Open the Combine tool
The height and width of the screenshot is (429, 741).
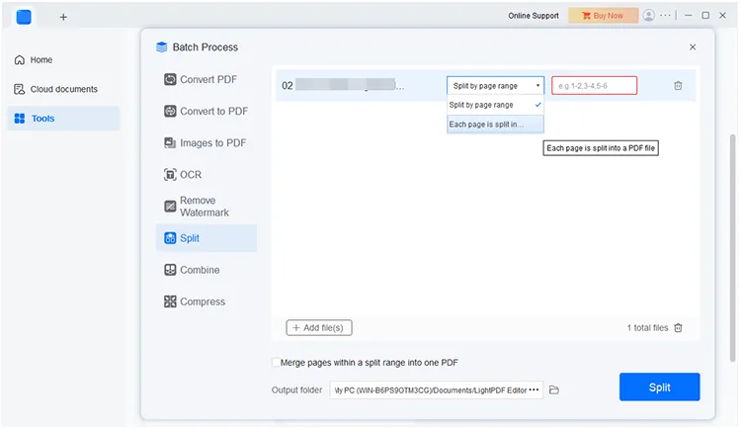206,270
